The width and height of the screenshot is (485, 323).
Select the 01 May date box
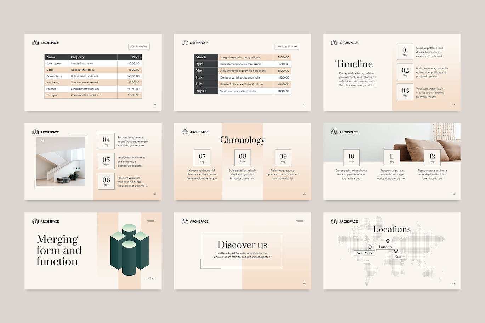[x=405, y=52]
